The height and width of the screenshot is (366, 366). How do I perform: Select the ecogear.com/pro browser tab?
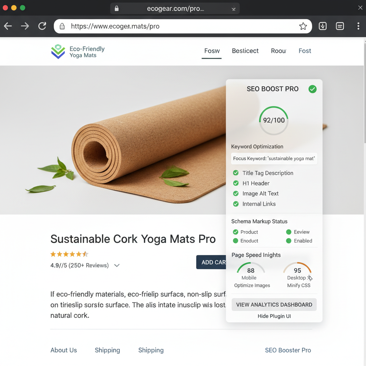(x=175, y=9)
